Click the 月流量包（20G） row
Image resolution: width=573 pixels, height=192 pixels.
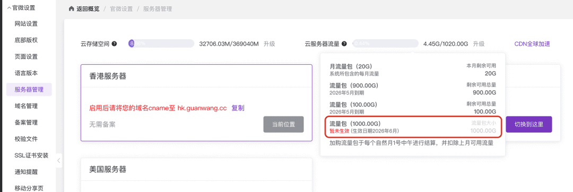click(413, 69)
